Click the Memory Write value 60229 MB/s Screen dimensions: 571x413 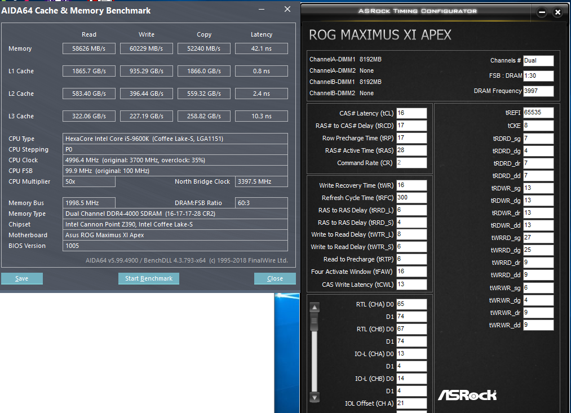pyautogui.click(x=147, y=48)
